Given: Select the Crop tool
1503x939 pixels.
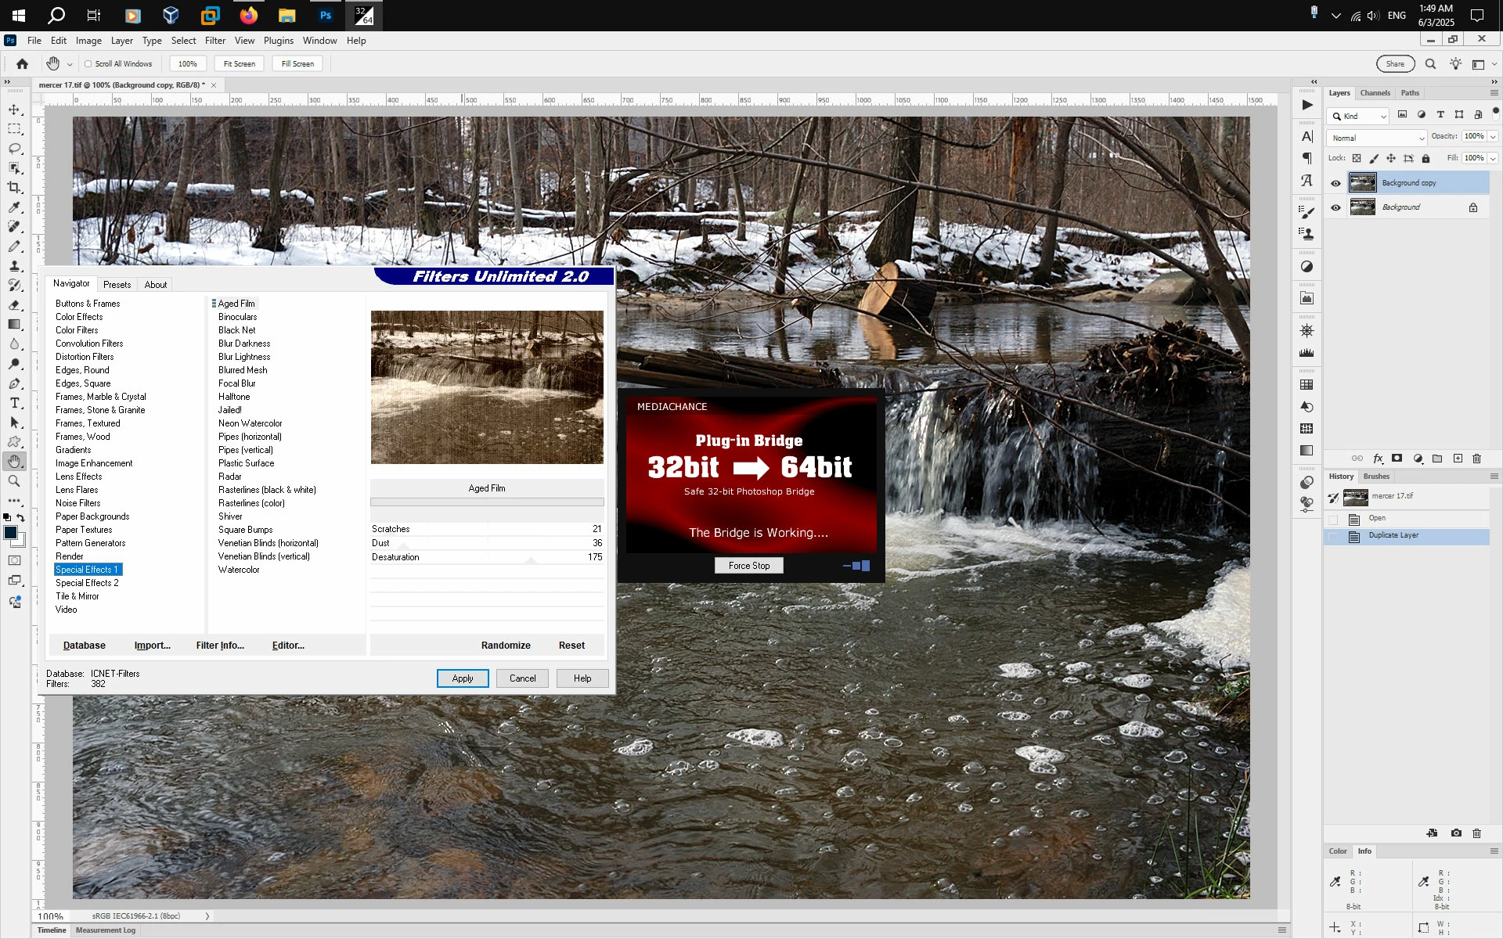Looking at the screenshot, I should (x=14, y=188).
